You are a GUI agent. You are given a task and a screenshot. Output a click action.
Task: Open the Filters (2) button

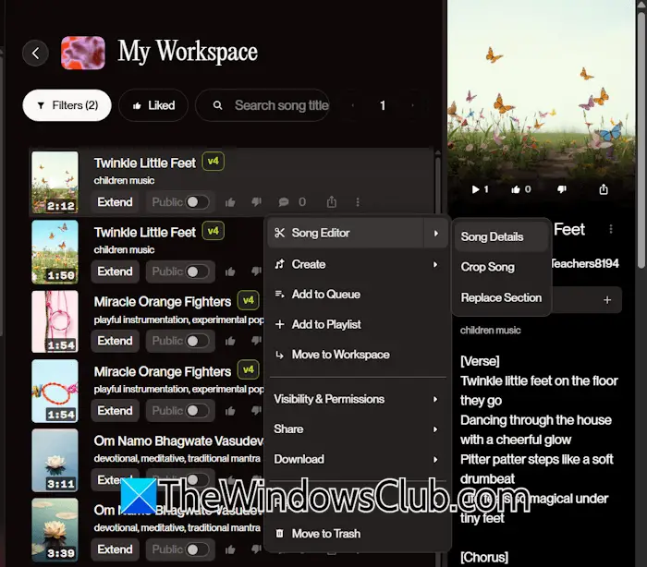point(67,105)
